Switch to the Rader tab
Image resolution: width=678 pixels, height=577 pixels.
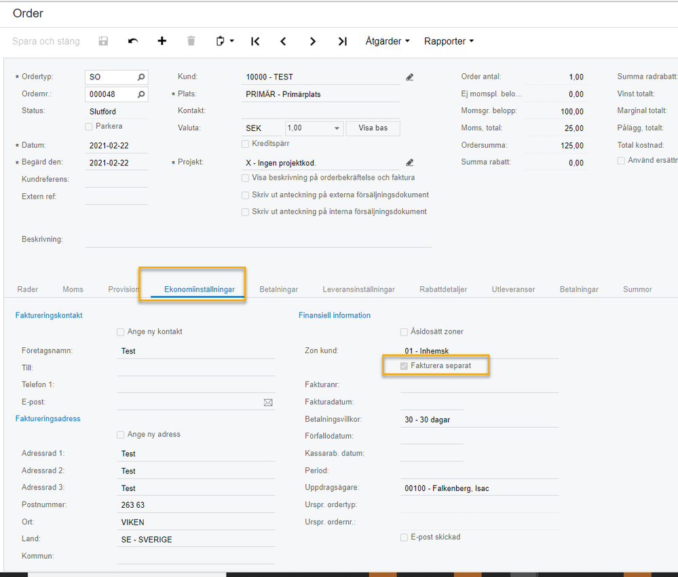pyautogui.click(x=28, y=290)
